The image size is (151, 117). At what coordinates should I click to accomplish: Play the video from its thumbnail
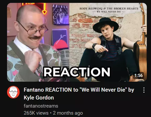pos(77,42)
